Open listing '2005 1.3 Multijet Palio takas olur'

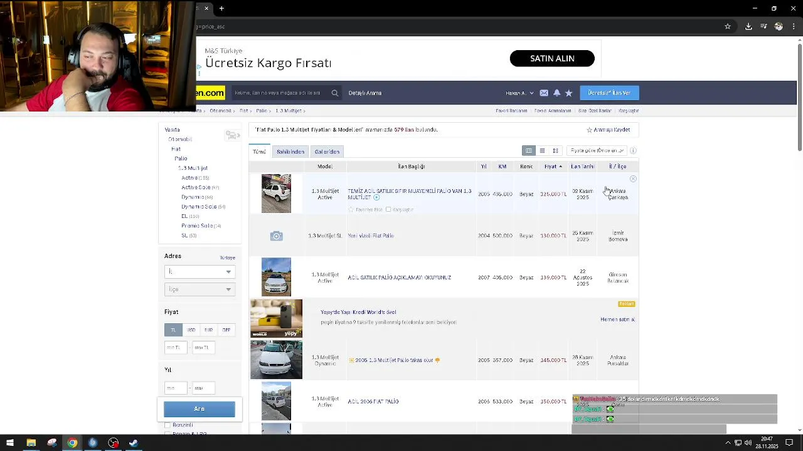click(394, 360)
